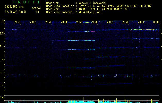Click observer name Masayuki Kobayashi
Screen dimensions: 162x103
[92, 3]
